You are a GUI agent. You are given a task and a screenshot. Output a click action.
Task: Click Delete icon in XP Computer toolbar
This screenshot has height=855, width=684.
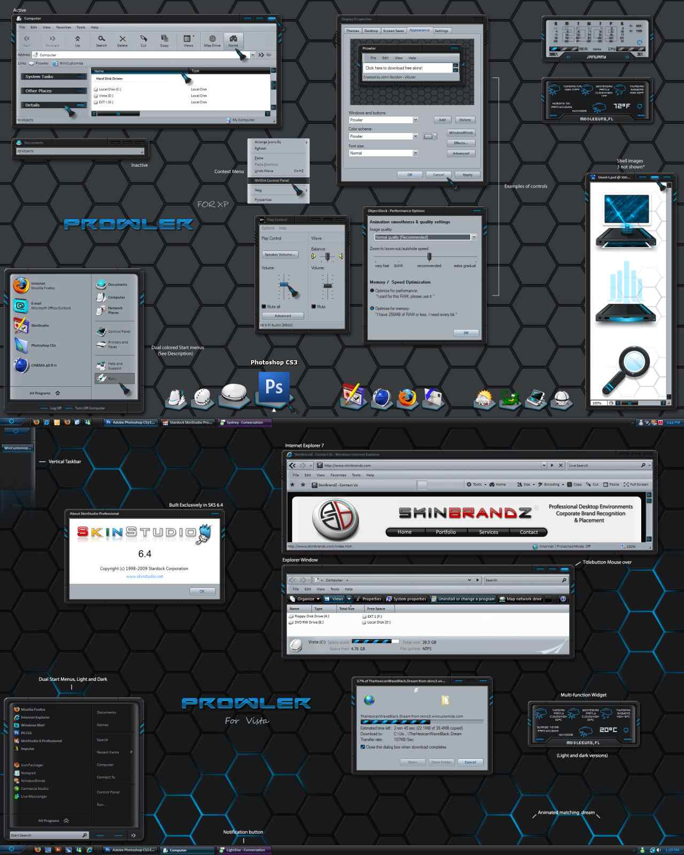[122, 38]
